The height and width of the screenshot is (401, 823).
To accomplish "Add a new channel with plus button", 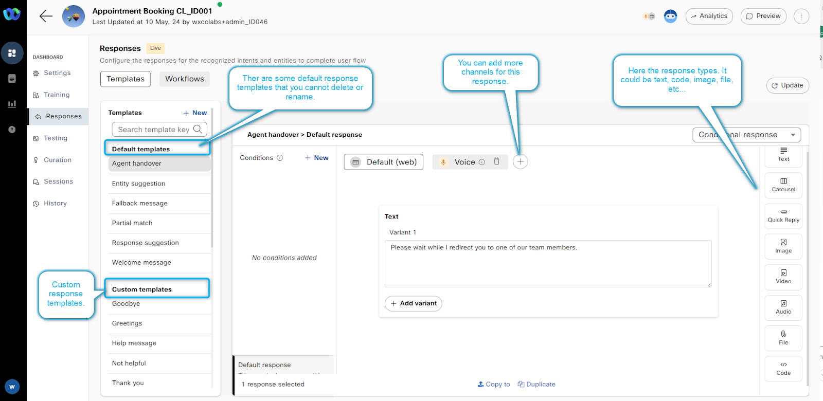I will (520, 162).
